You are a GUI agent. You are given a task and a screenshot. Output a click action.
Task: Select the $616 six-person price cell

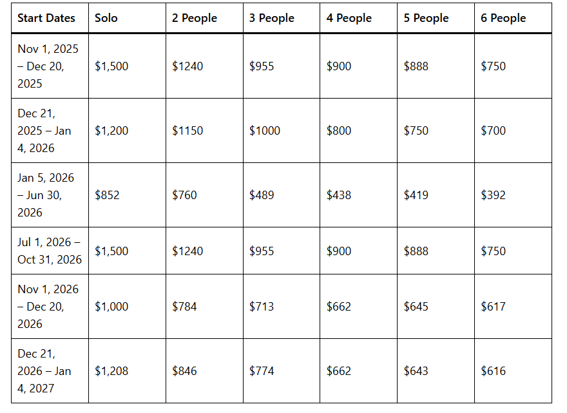(494, 370)
